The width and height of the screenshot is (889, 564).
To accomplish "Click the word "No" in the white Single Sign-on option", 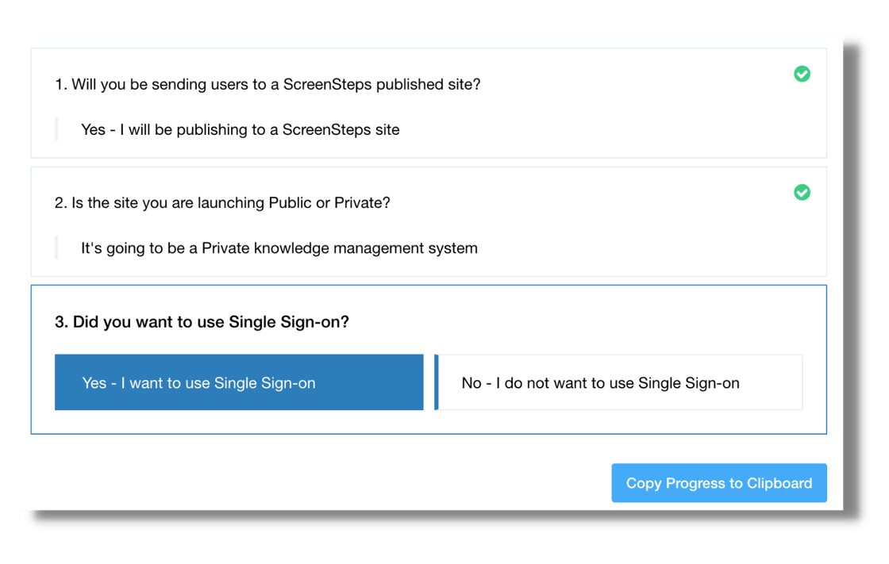I will click(471, 383).
